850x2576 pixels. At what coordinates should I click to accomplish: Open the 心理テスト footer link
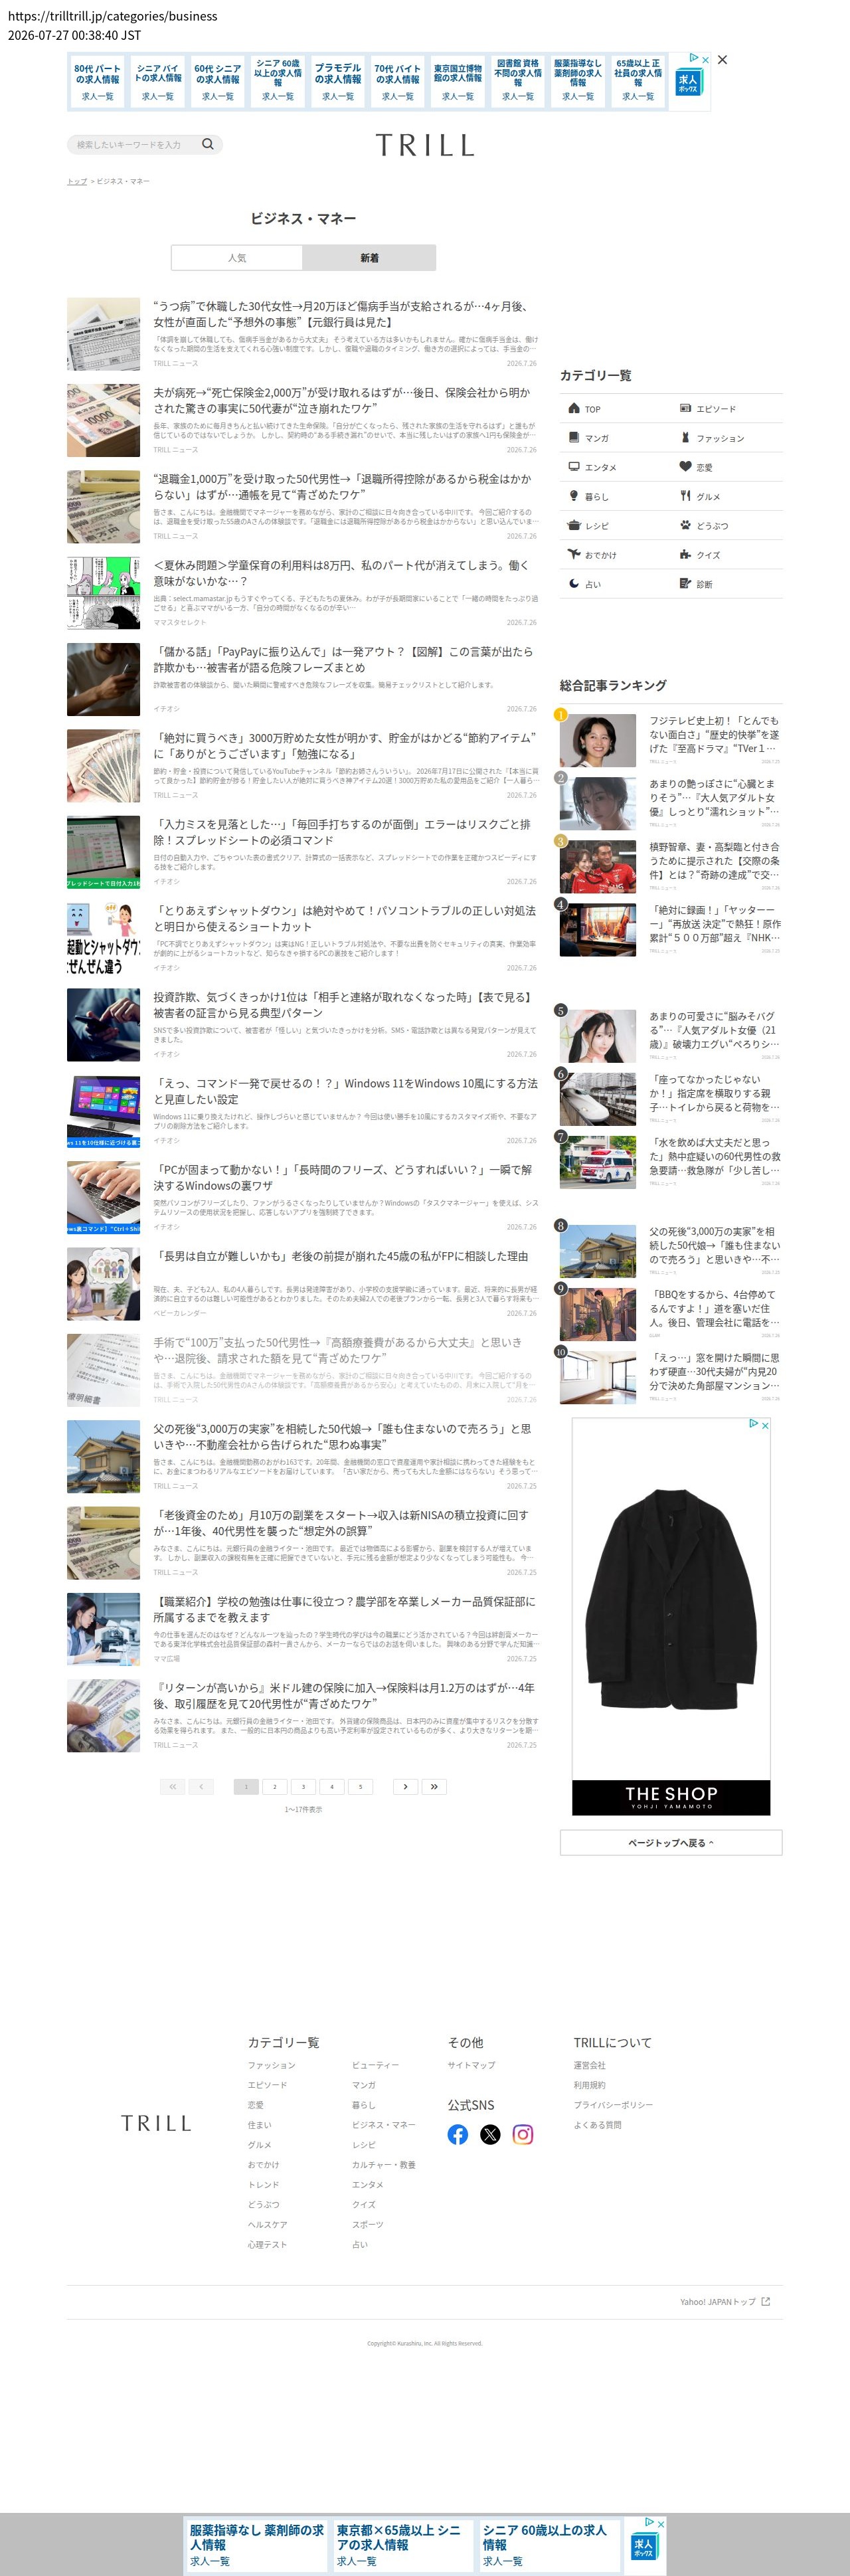tap(267, 2244)
